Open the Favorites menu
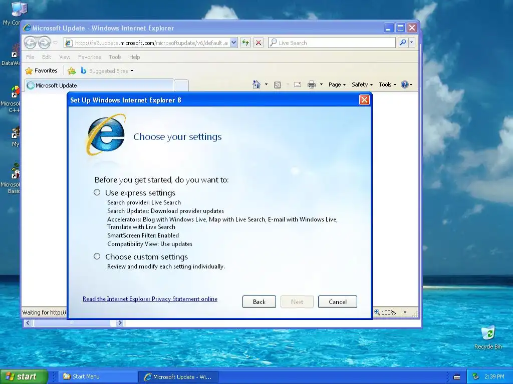Screen dimensions: 513x384 89,57
